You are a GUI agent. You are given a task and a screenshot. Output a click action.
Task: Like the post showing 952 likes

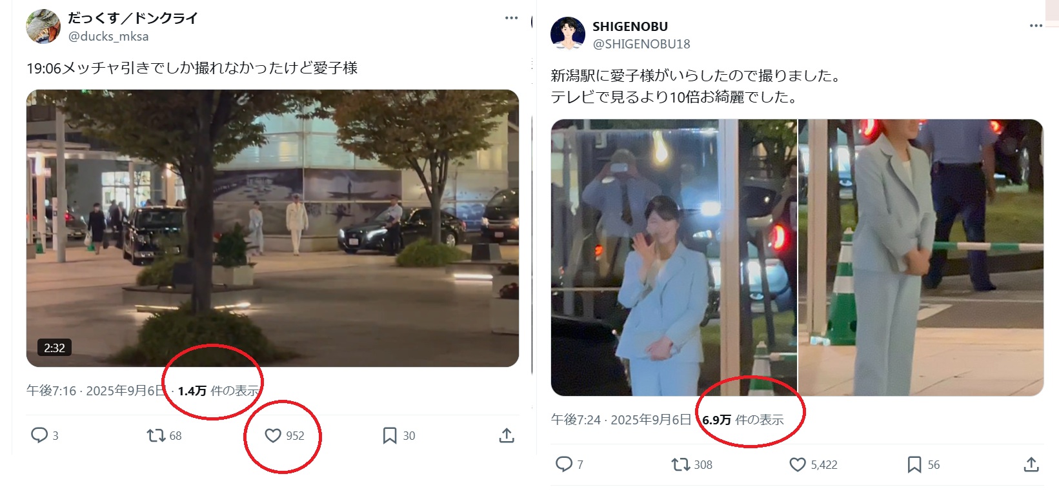click(x=273, y=436)
